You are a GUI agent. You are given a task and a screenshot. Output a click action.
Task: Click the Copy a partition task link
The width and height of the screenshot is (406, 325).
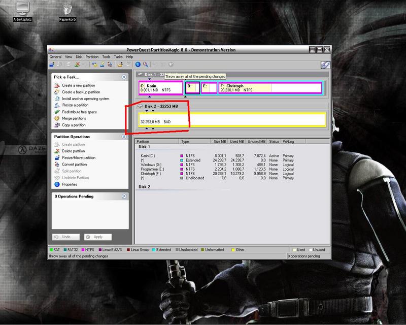[x=74, y=125]
